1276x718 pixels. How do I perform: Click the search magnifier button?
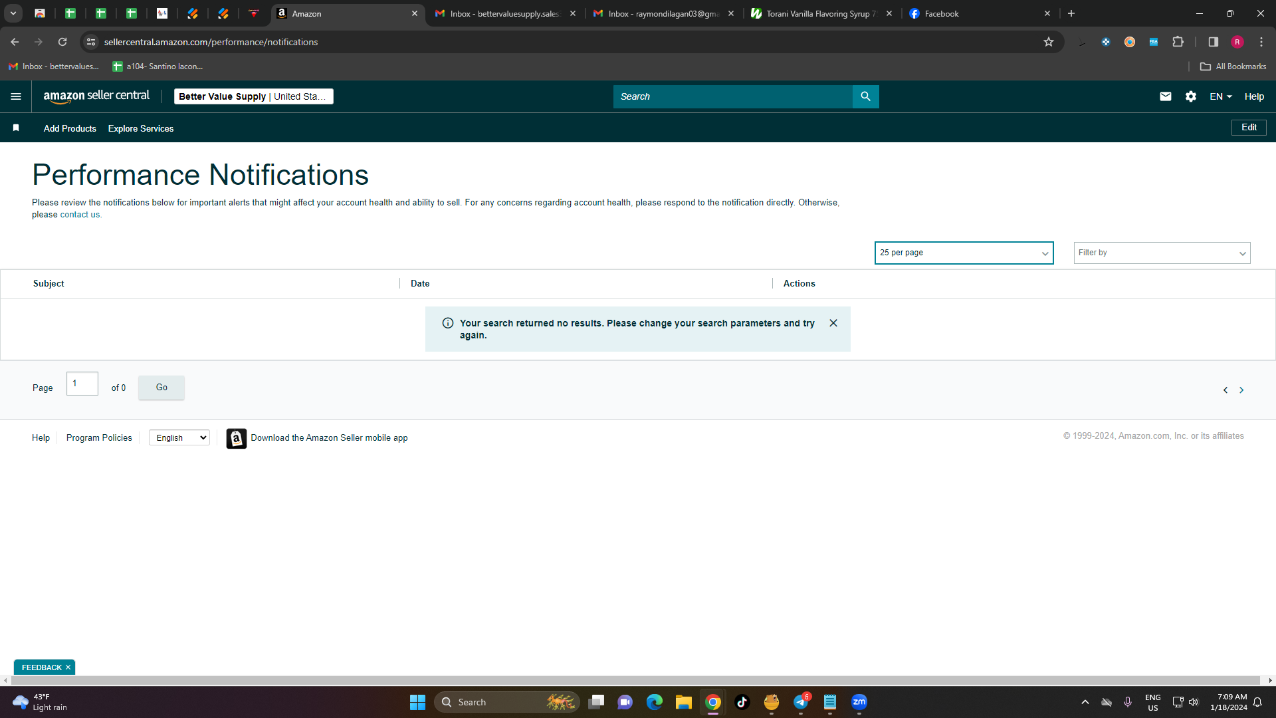click(x=865, y=96)
